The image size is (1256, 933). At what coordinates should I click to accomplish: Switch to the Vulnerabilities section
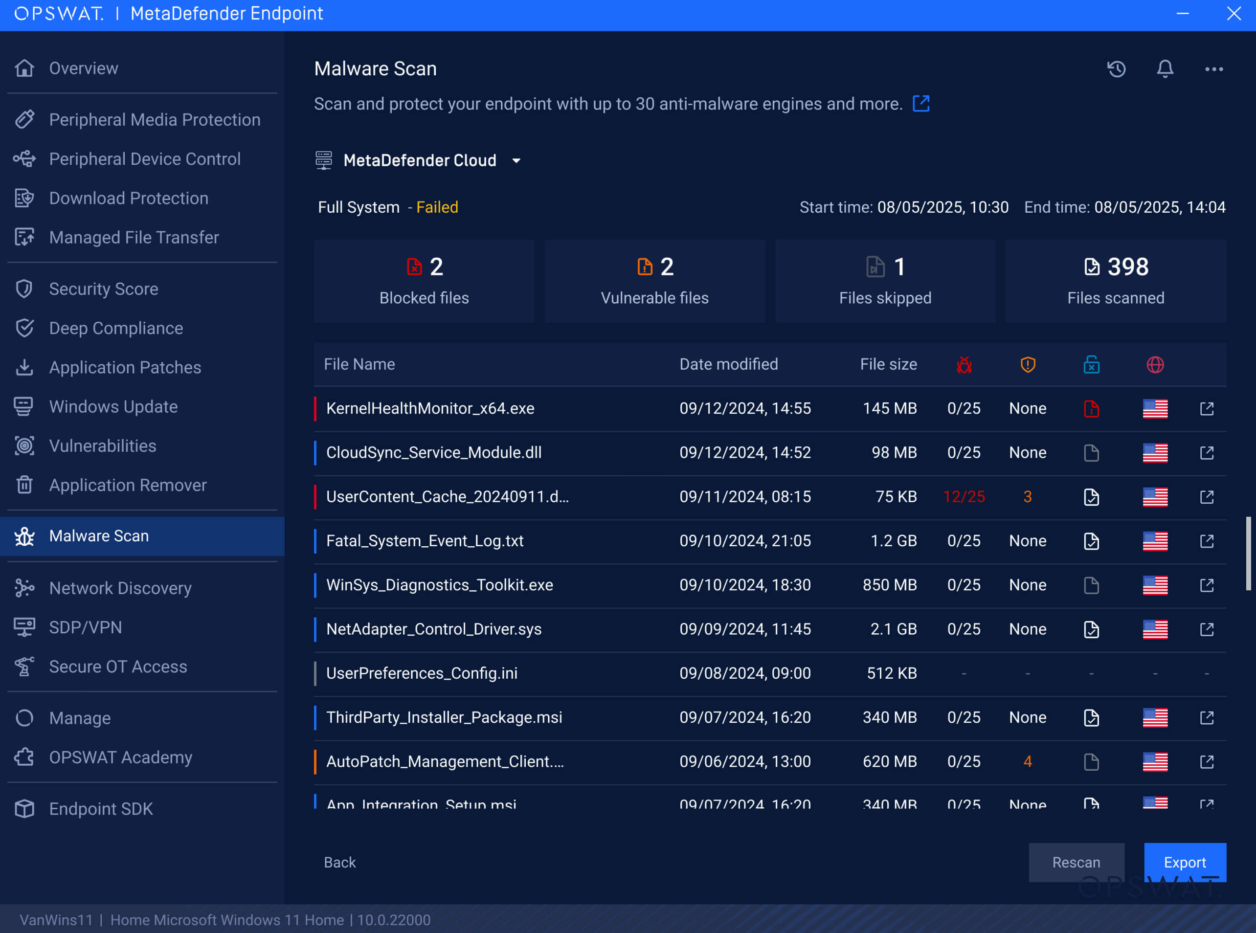point(102,445)
